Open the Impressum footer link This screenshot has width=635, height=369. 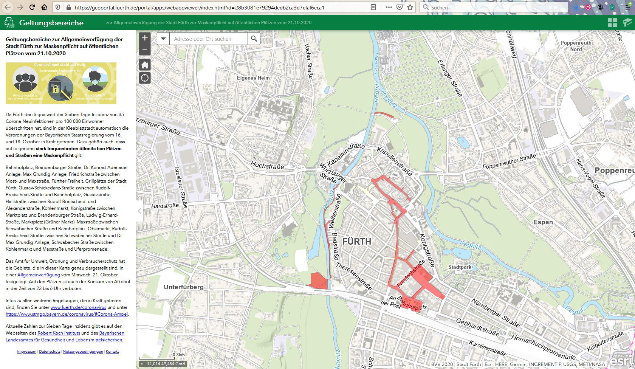point(26,352)
